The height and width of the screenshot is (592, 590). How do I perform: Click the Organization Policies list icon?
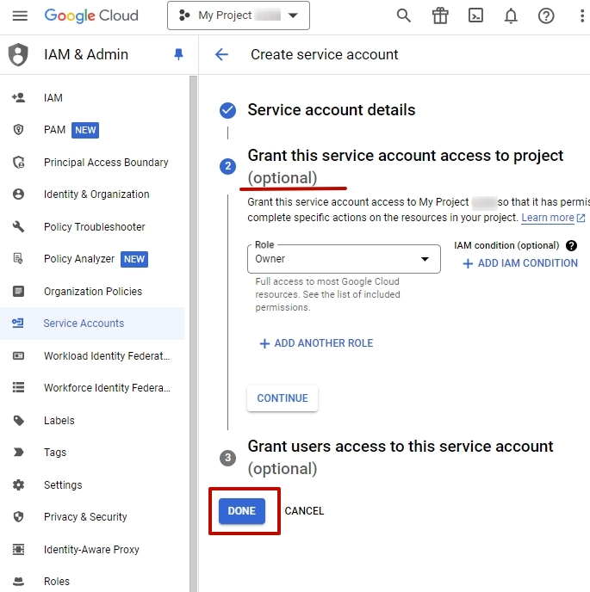(18, 292)
